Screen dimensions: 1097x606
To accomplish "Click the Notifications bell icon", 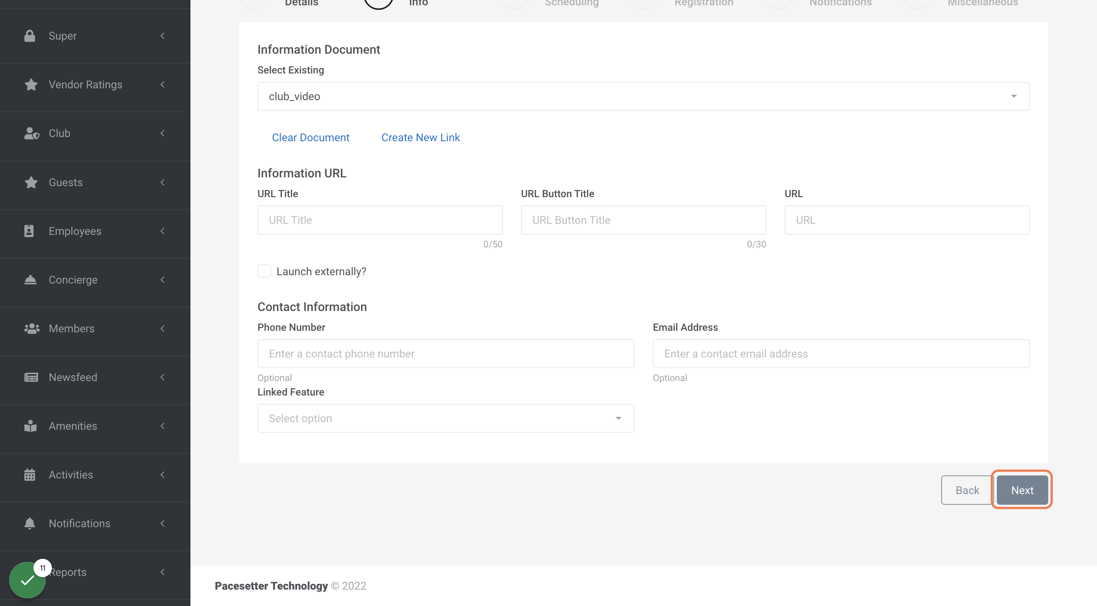I will pos(30,523).
